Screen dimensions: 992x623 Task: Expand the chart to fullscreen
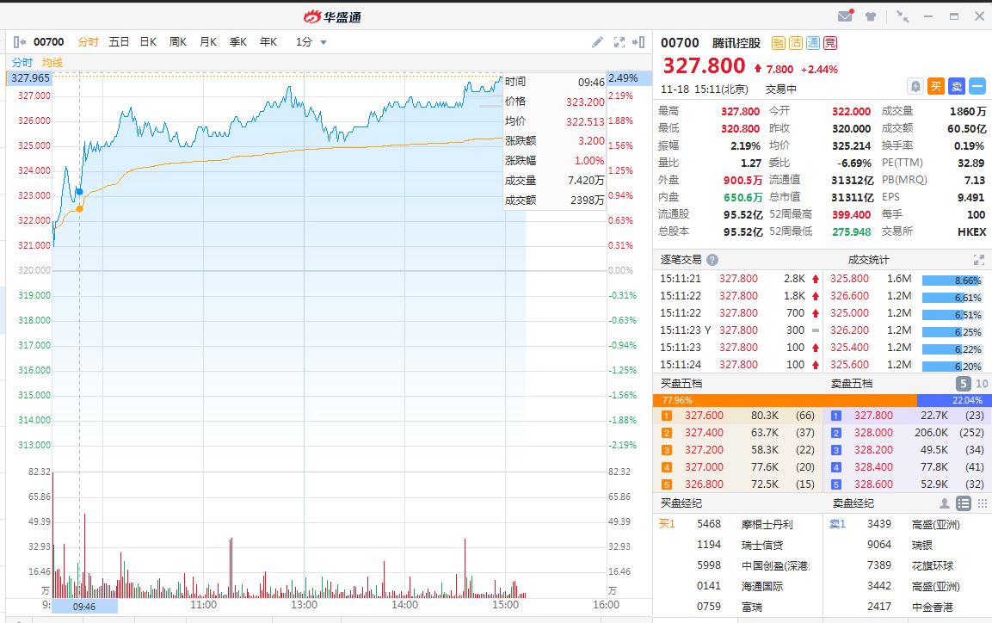point(619,42)
